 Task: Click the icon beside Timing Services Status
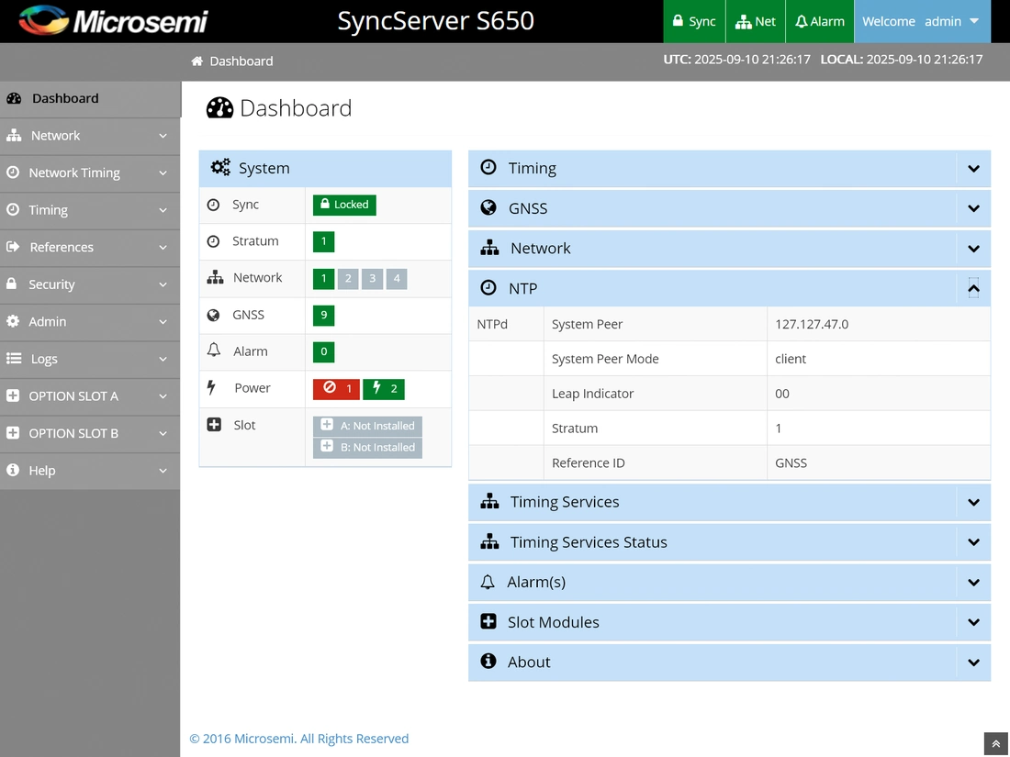pos(489,541)
